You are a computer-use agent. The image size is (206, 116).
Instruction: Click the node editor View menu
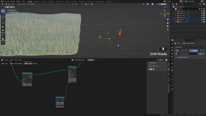coord(7,60)
